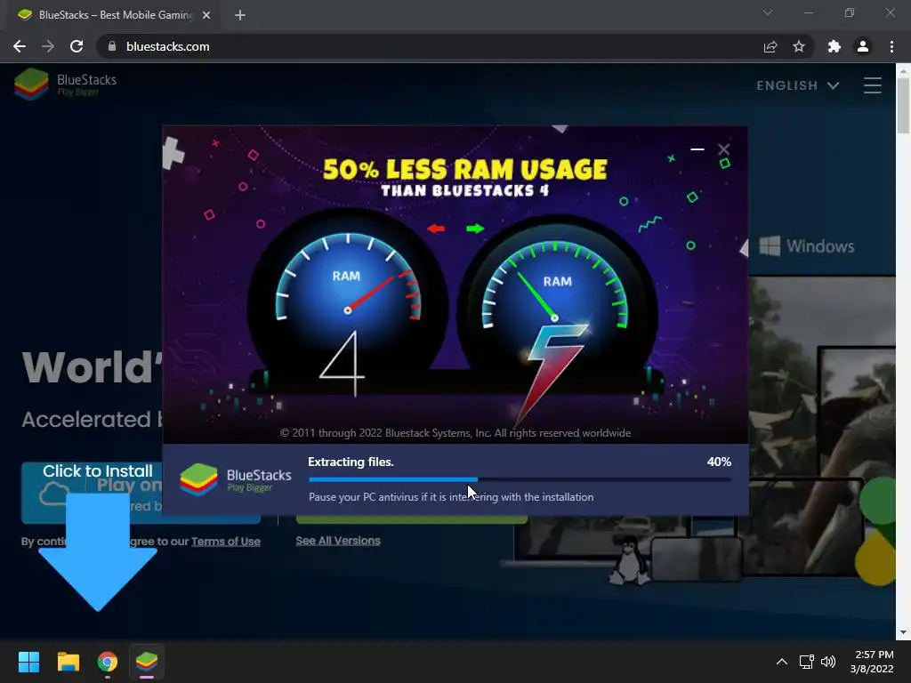Open the Chrome tab search chevron
The height and width of the screenshot is (683, 911).
768,12
